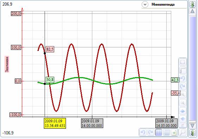
Task: Redo vertical axis change in side toolbar
Action: pyautogui.click(x=182, y=86)
